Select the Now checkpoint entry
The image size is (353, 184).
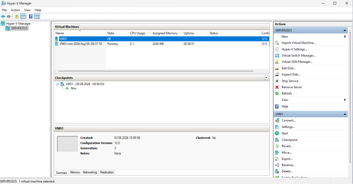coord(73,88)
